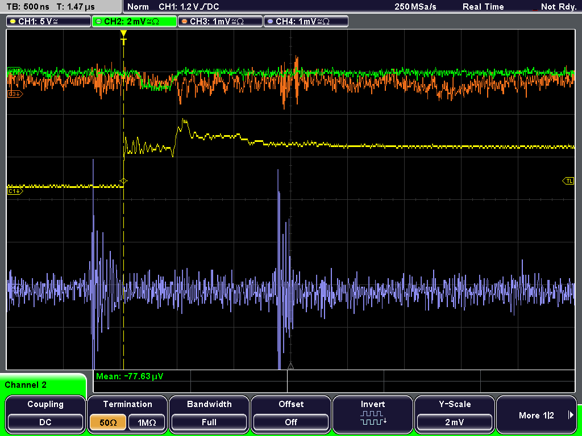Click the time reference triangle at bottom
The height and width of the screenshot is (436, 582).
tap(290, 366)
